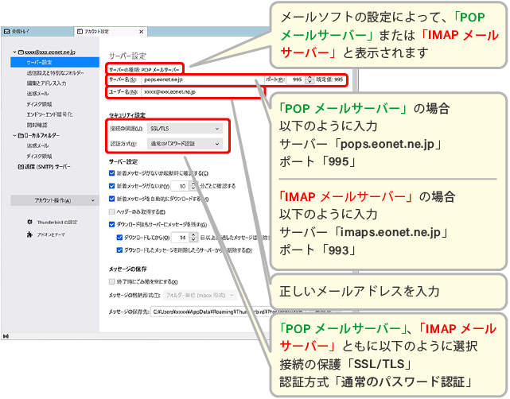Toggle the check-every-N-minutes checkbox

[x=112, y=186]
